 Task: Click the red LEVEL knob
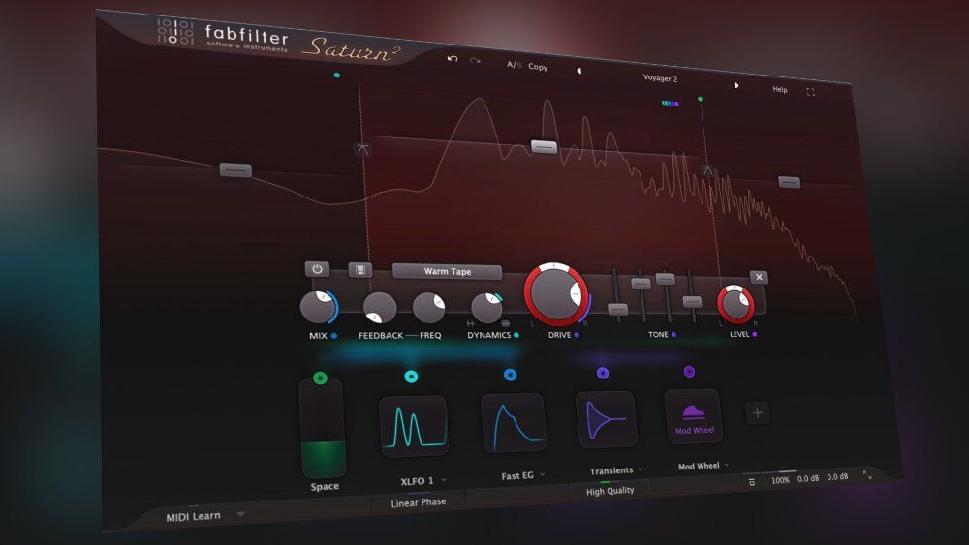point(735,304)
